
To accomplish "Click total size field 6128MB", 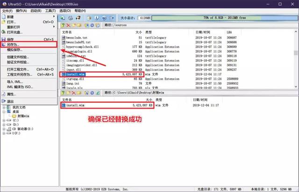I will coord(144,18).
